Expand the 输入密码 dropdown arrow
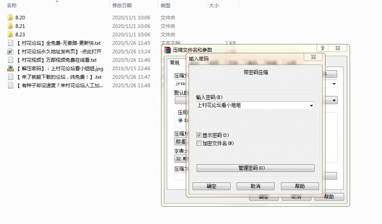Viewport: 382px width, 224px height. 311,106
